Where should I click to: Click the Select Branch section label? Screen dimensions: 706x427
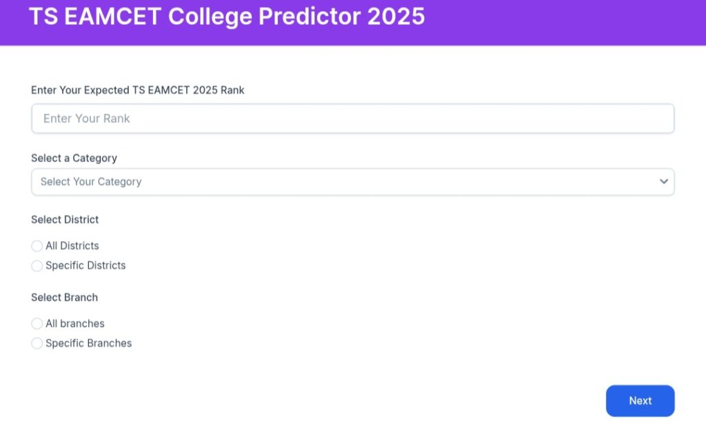tap(64, 297)
